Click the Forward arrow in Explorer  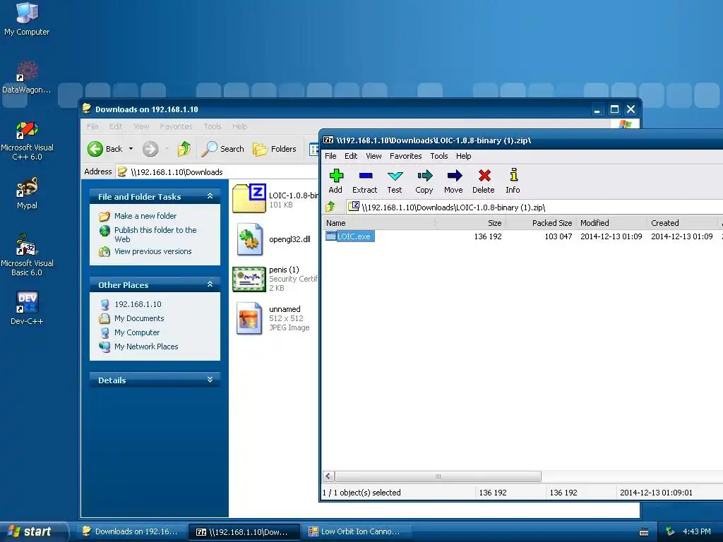(x=150, y=149)
